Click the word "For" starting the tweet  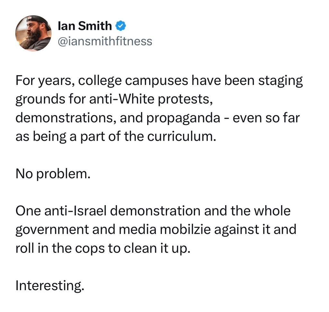(x=24, y=81)
